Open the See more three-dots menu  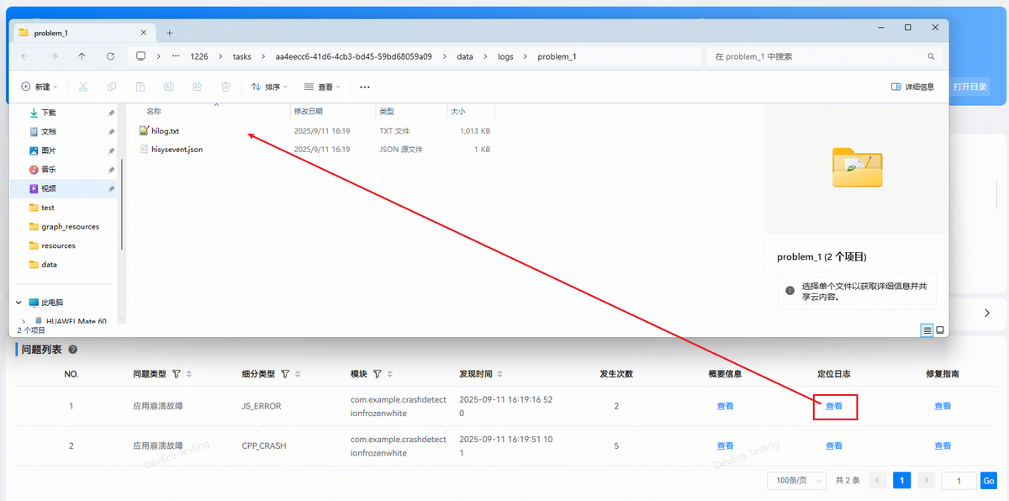pyautogui.click(x=364, y=87)
